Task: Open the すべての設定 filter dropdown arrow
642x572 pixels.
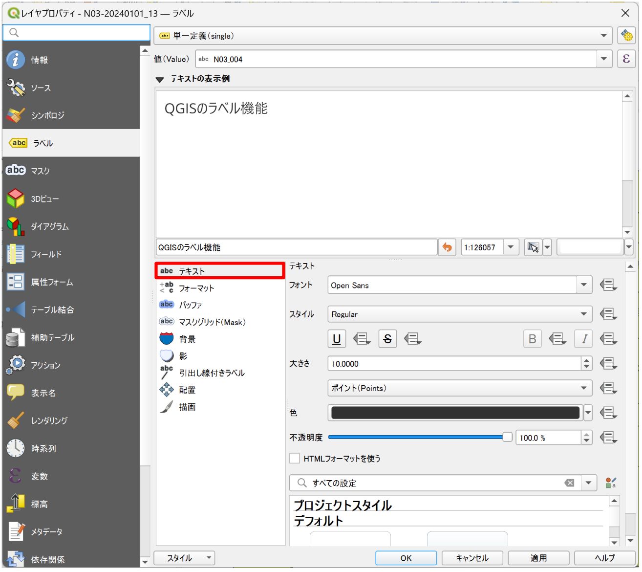Action: [589, 483]
